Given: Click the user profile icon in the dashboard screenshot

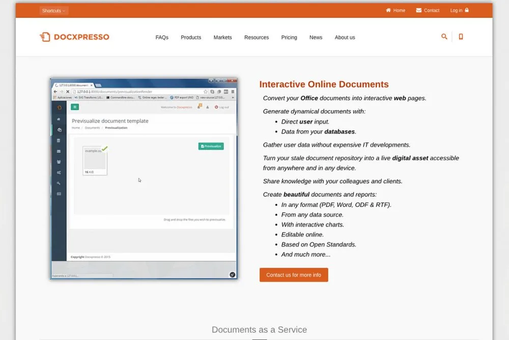Looking at the screenshot, I should 207,107.
